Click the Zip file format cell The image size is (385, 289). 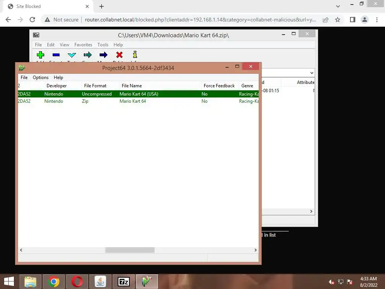(x=85, y=101)
